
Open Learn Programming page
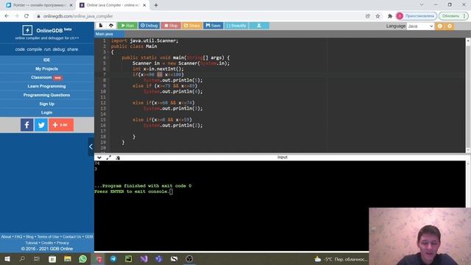pyautogui.click(x=47, y=86)
